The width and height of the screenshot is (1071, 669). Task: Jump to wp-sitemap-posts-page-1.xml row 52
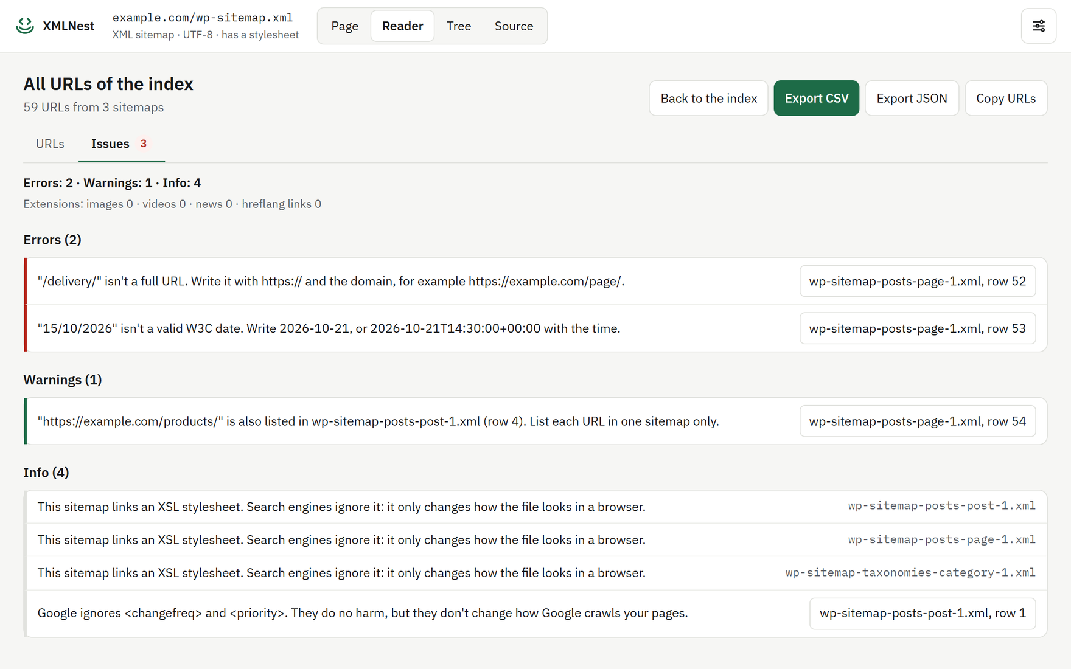pyautogui.click(x=917, y=281)
